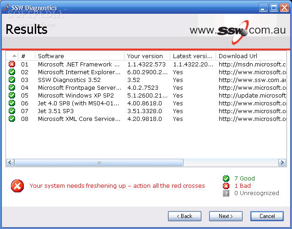This screenshot has height=229, width=292.
Task: Click the 0 Unrecognized summary text
Action: 257,193
